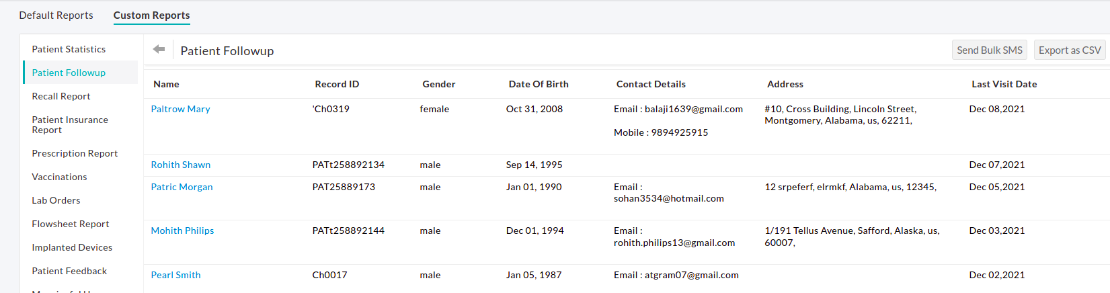Switch to Default Reports tab
Viewport: 1110px width, 293px height.
[x=56, y=15]
